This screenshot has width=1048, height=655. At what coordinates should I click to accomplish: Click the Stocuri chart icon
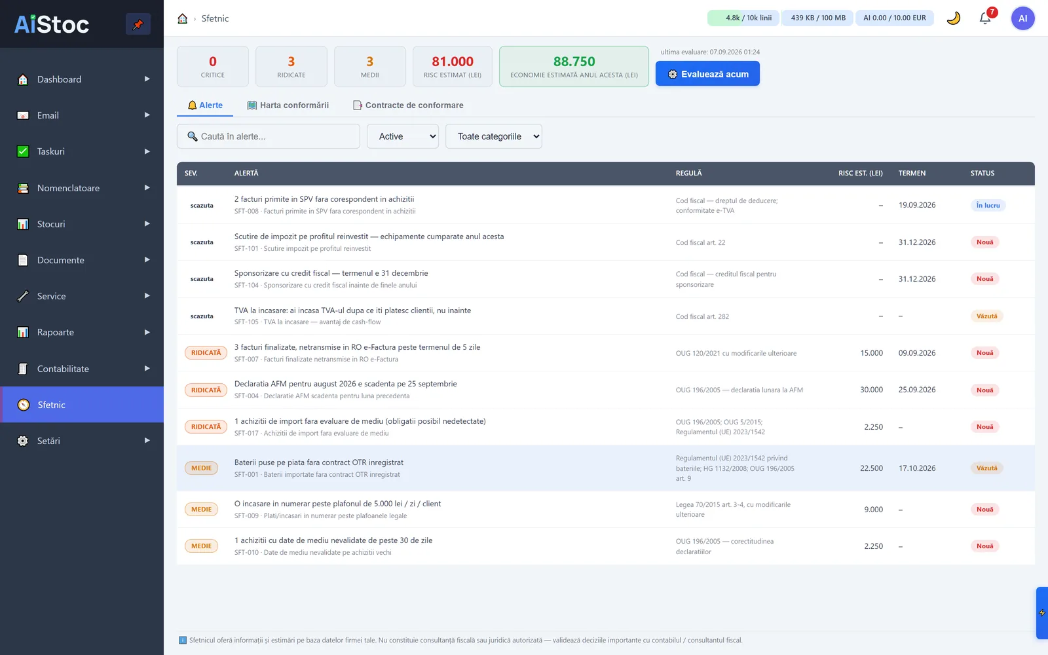pyautogui.click(x=23, y=224)
